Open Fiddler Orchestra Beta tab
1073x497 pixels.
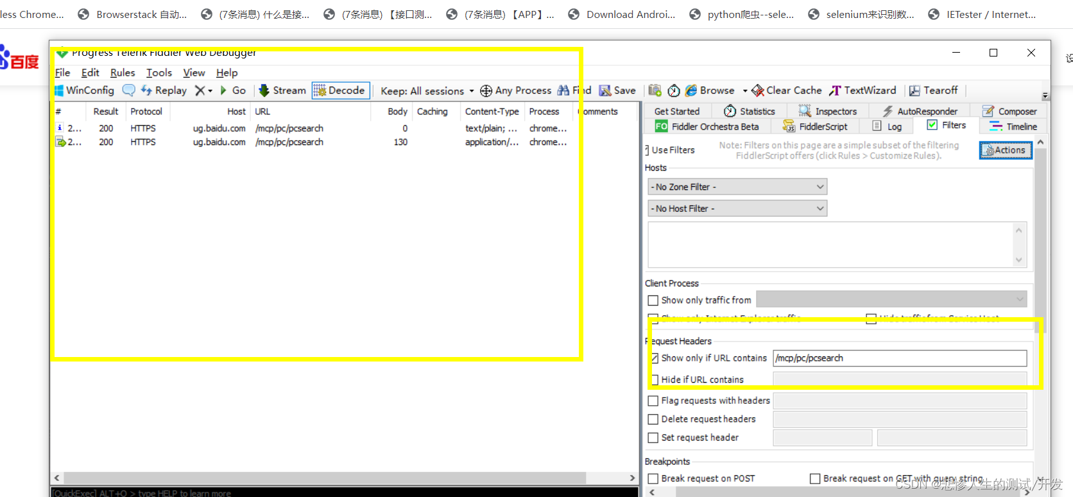[707, 126]
